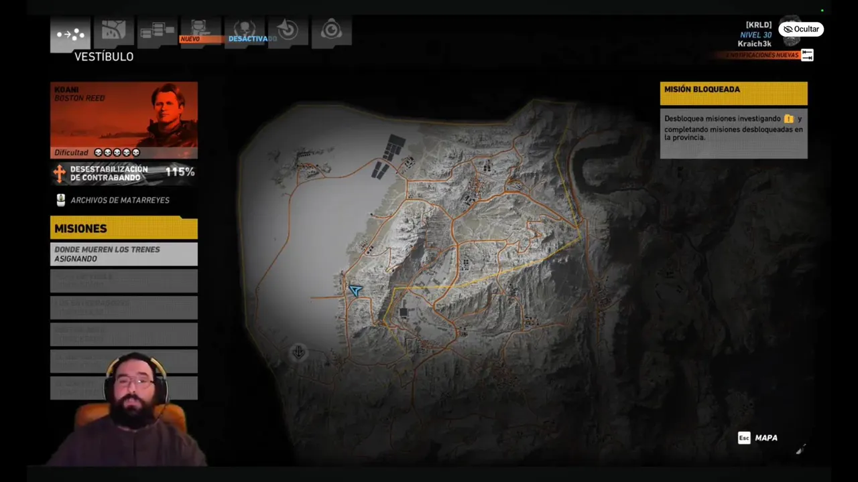This screenshot has width=858, height=482.
Task: Click the Notificaciones Nuevas banner
Action: (x=757, y=55)
